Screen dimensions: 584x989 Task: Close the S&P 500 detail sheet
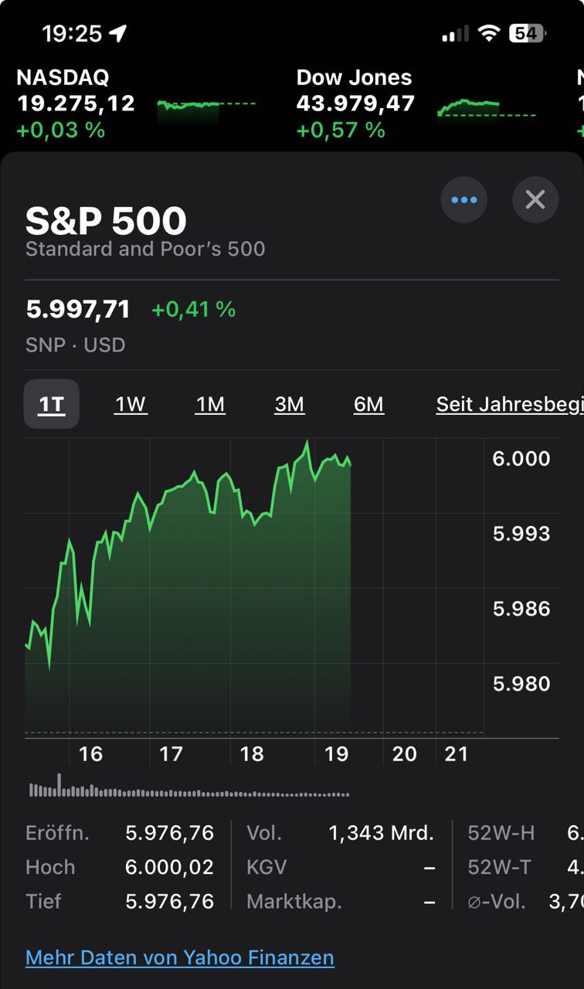coord(535,200)
